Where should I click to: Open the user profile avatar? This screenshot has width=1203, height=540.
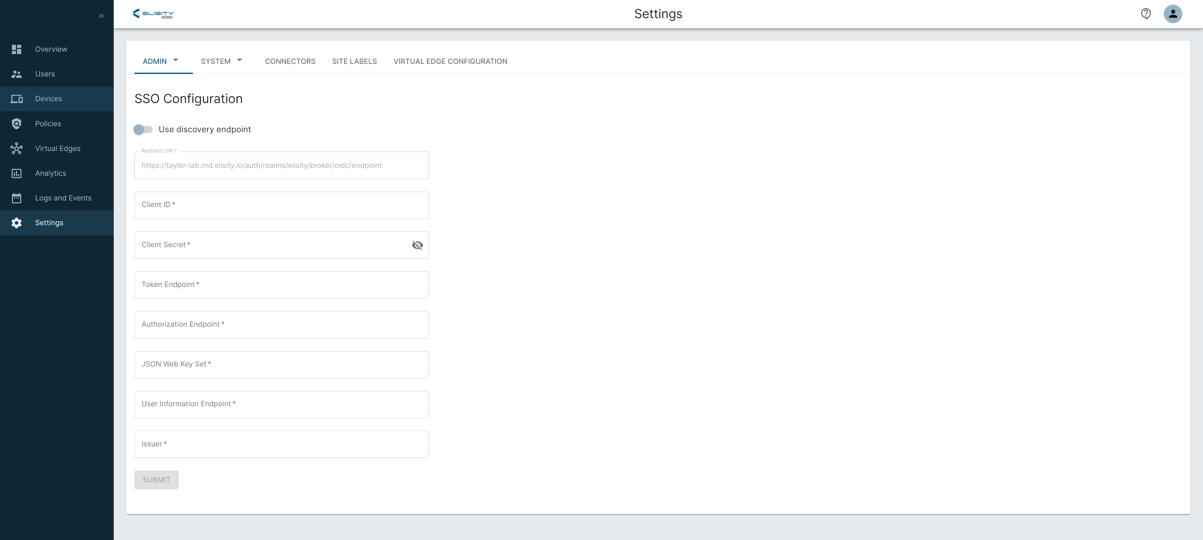pos(1173,13)
